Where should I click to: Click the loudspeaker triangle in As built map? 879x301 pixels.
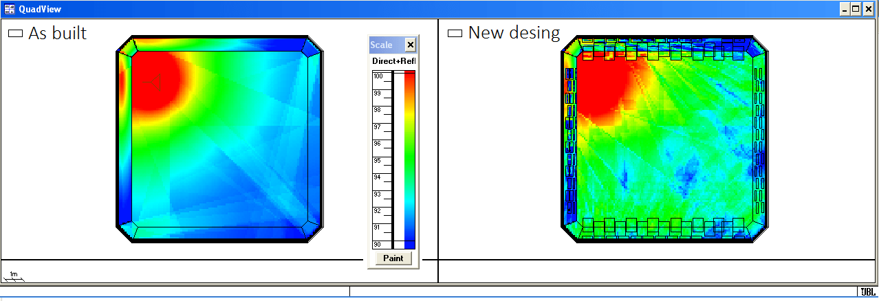pyautogui.click(x=156, y=82)
